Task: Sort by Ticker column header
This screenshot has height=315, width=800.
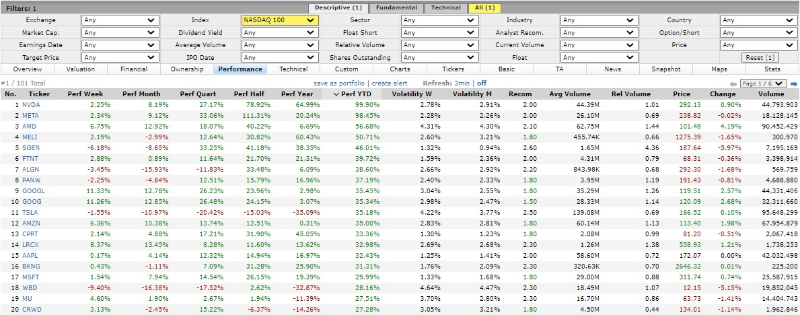Action: (39, 94)
